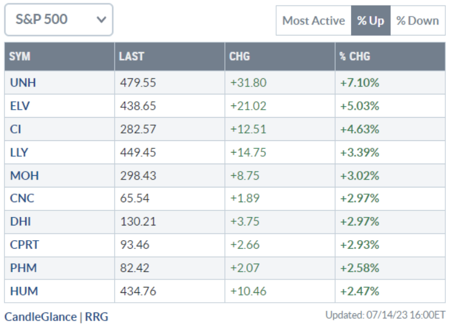This screenshot has height=326, width=452.
Task: Open the CandleGlance link
Action: (40, 316)
